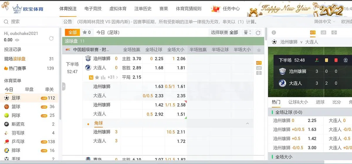Collapse the sidebar with the side handle
Viewport: 352px width, 164px height.
coord(64,86)
